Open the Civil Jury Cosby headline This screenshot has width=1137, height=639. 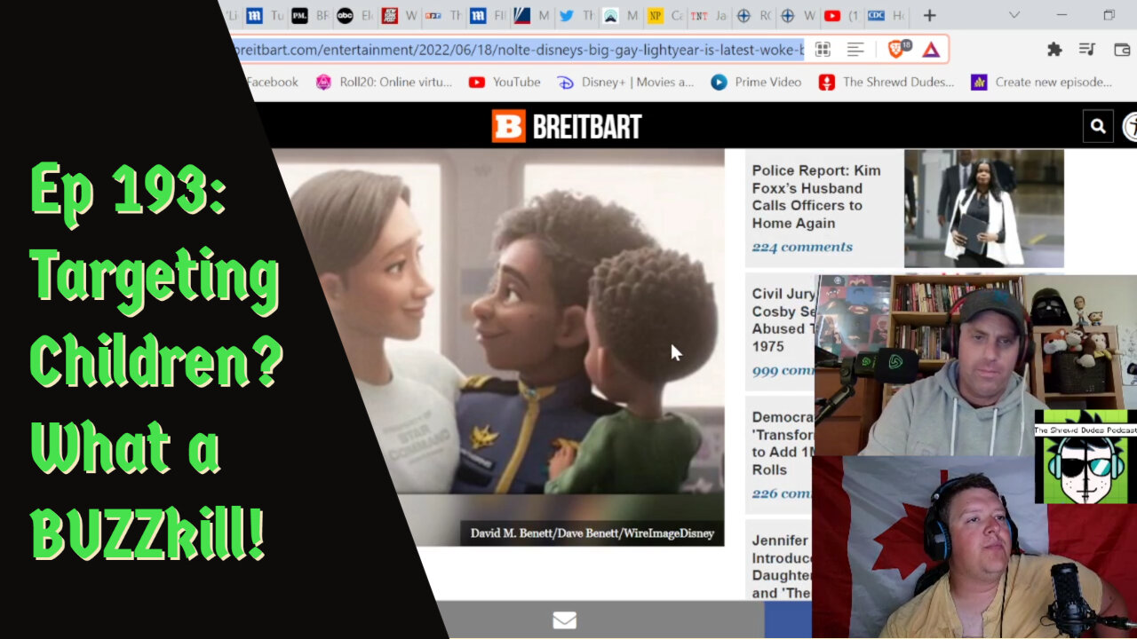click(x=783, y=319)
